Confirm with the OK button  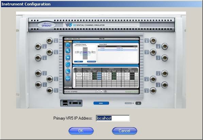(x=81, y=131)
